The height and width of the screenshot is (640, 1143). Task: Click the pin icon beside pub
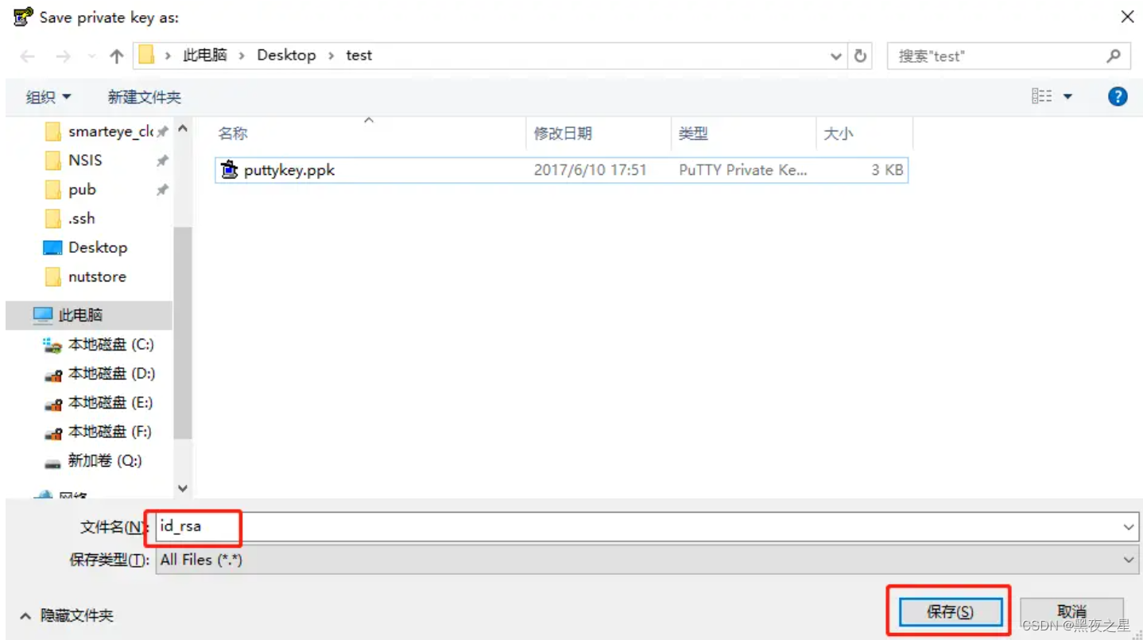(x=162, y=190)
